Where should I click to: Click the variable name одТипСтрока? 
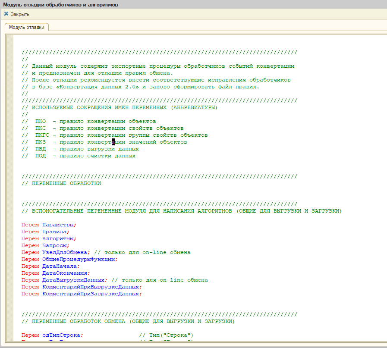click(x=61, y=335)
